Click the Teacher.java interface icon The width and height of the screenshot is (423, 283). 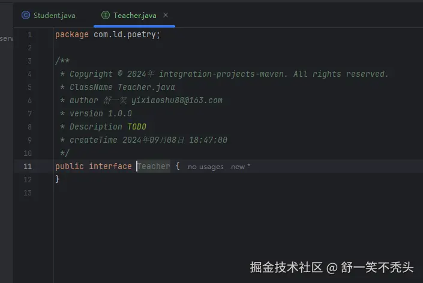[106, 15]
